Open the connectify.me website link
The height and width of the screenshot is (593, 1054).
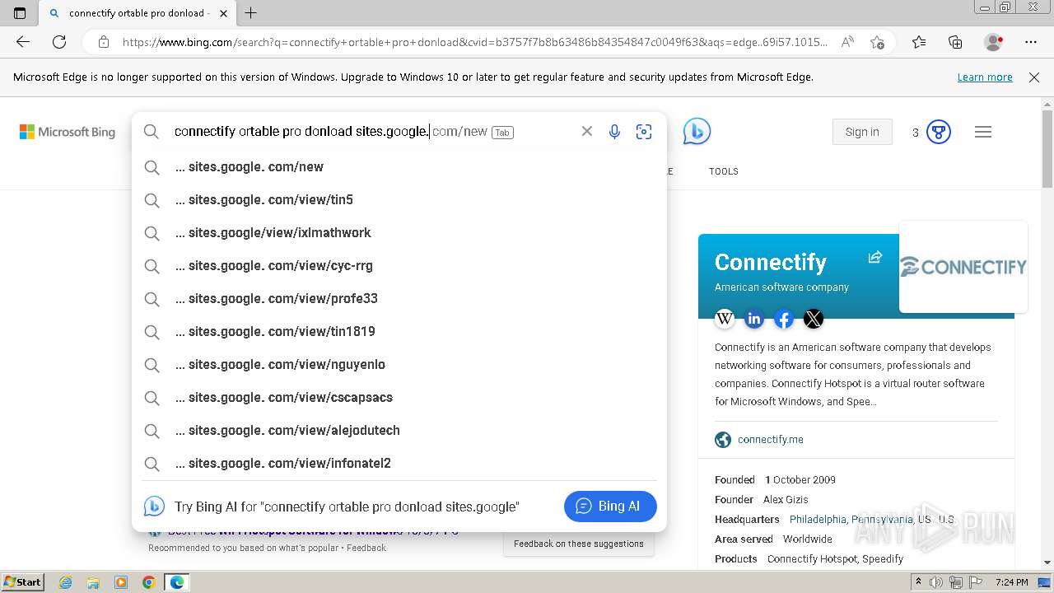(x=771, y=439)
